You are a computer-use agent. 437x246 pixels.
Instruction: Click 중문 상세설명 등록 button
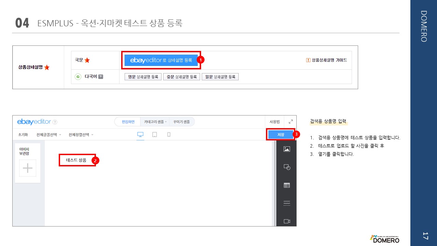(x=182, y=77)
